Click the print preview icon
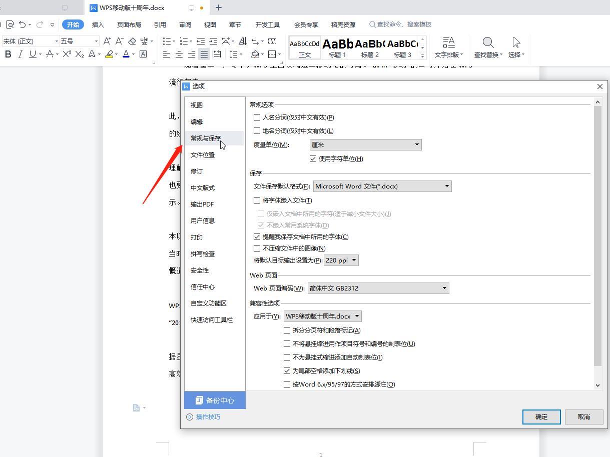 [x=10, y=24]
